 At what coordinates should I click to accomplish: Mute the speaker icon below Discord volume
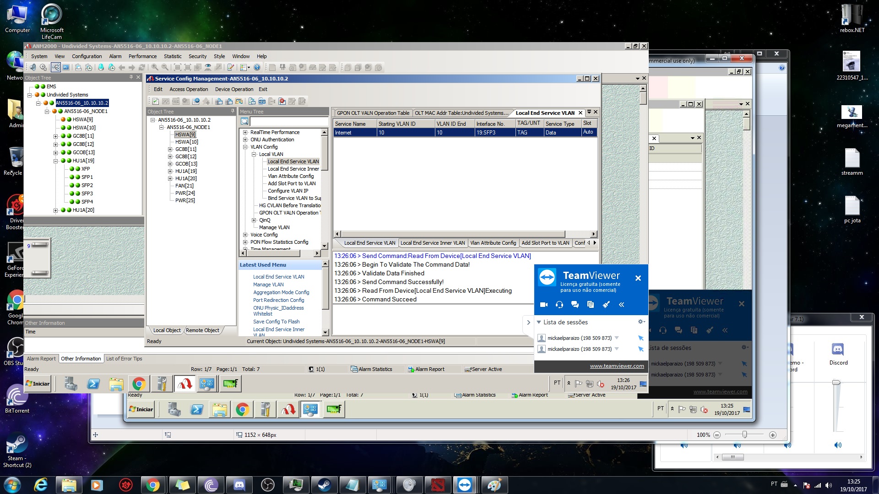pos(837,445)
